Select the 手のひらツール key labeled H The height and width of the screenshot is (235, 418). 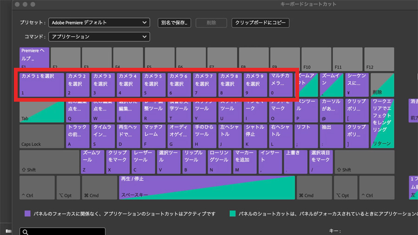(204, 136)
